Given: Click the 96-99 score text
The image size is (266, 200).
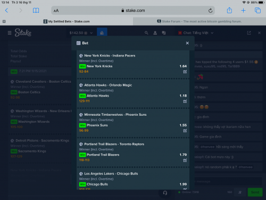Looking at the screenshot, I should [84, 131].
